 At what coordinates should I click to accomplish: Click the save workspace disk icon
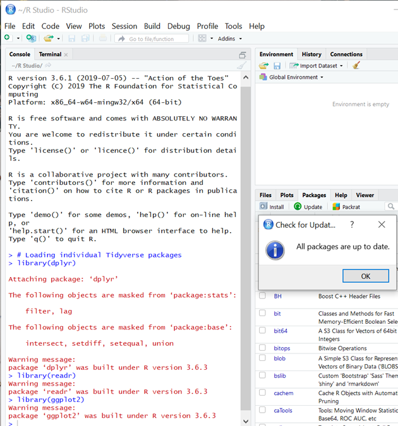[277, 66]
